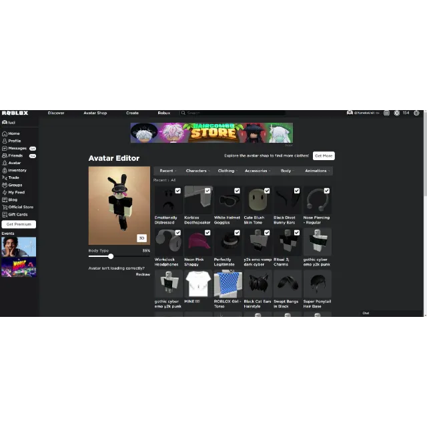427x427 pixels.
Task: Uncheck the Emotionally Distressed face item
Action: click(x=178, y=191)
